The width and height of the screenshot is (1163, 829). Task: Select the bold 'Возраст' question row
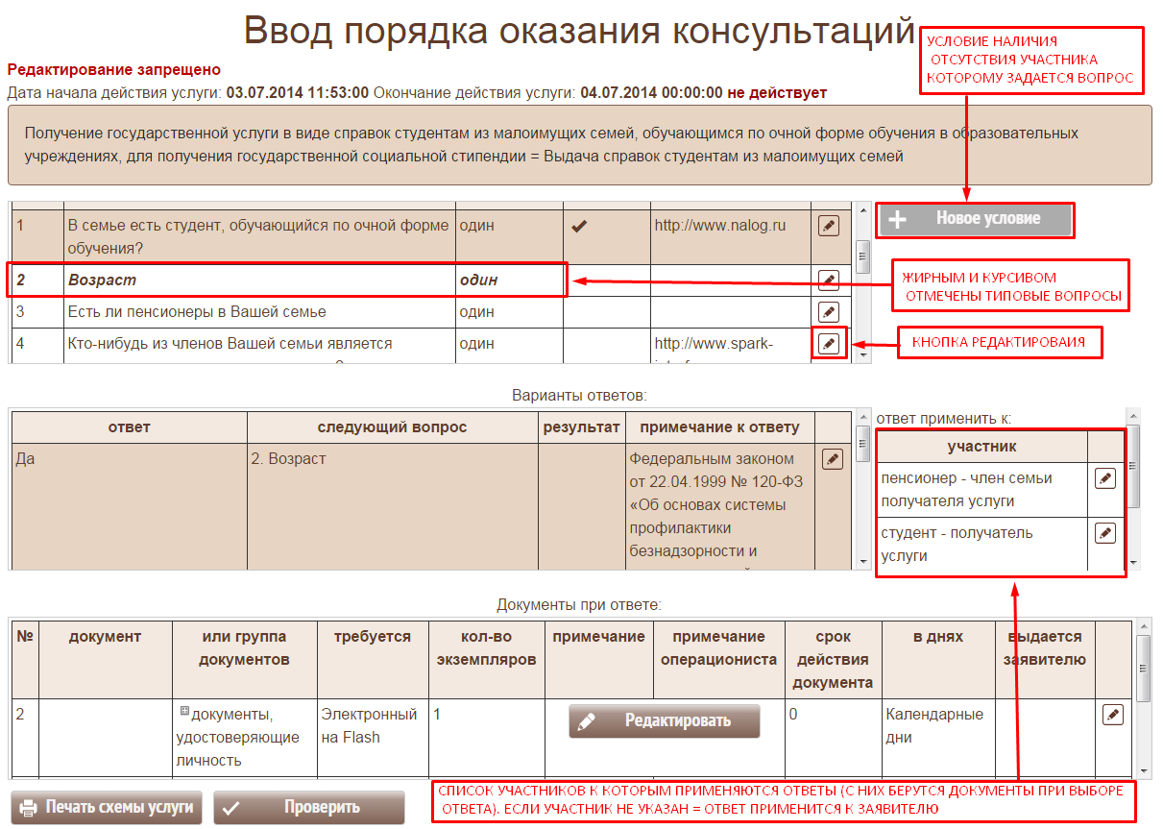[259, 280]
